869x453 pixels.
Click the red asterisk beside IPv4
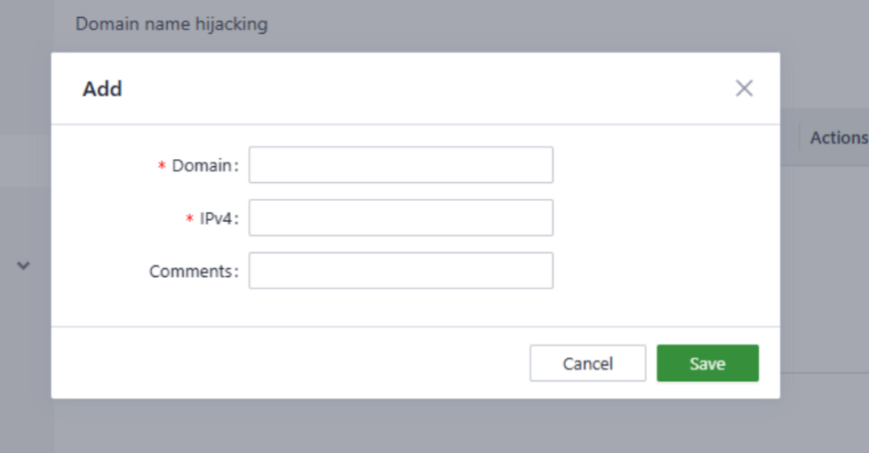(189, 219)
